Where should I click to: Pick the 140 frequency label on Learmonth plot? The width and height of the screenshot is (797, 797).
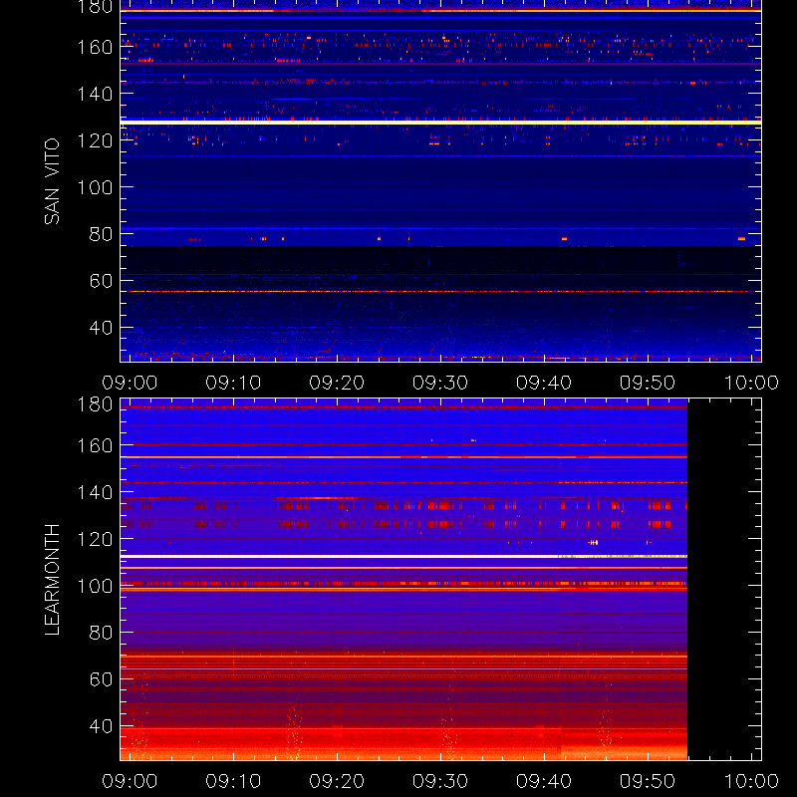click(x=95, y=492)
